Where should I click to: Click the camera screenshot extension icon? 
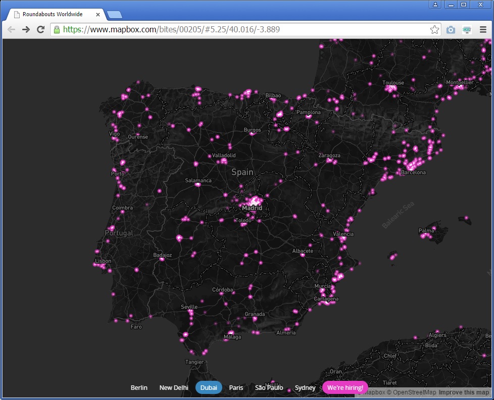click(451, 30)
